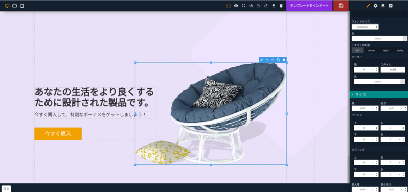408x192 pixels.
Task: Open the code viewer icon
Action: [251, 6]
